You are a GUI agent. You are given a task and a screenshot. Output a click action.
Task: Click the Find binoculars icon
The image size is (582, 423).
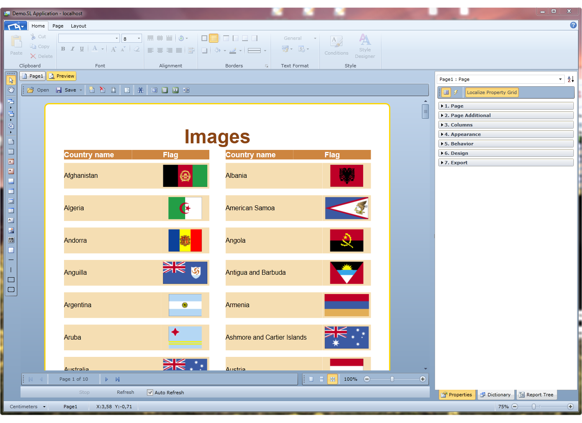pyautogui.click(x=140, y=90)
